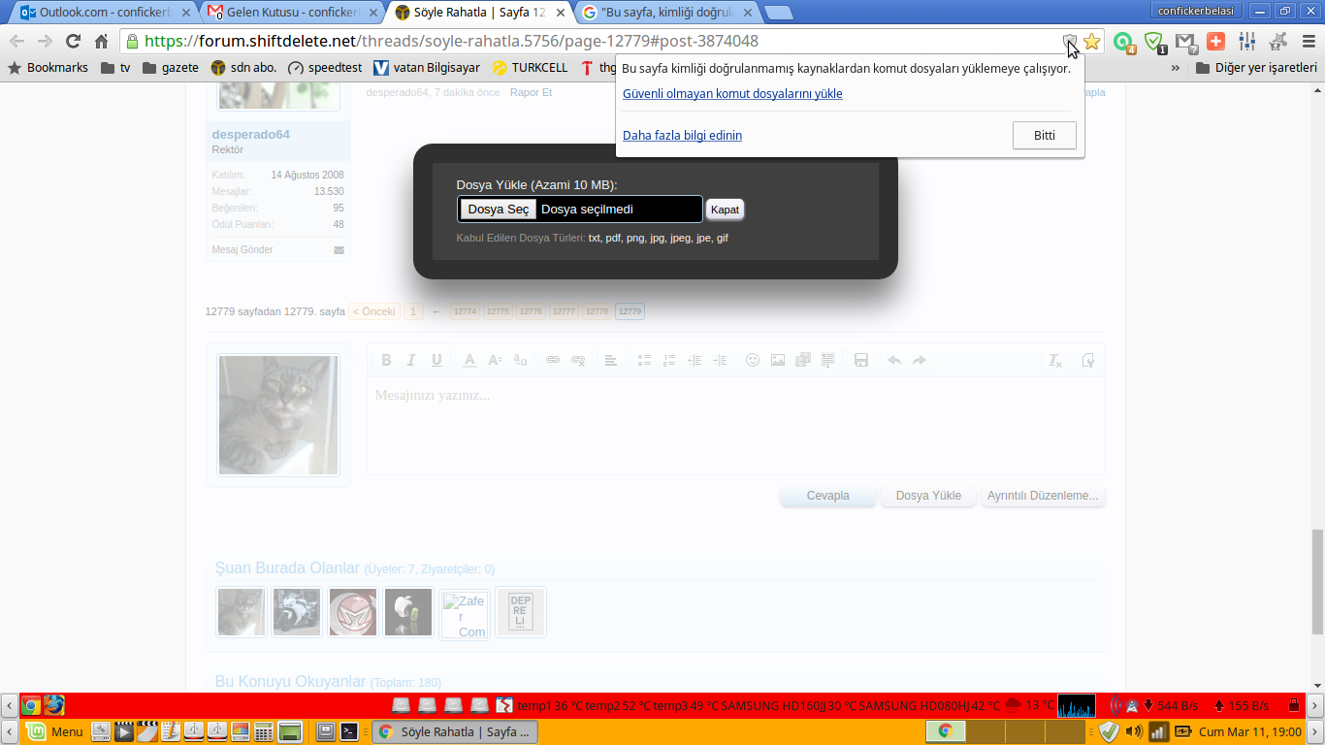
Task: Click Rapor Et to report the post
Action: coord(531,93)
